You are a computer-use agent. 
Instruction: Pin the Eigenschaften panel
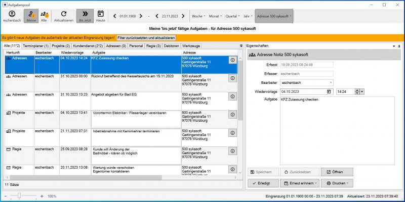click(399, 46)
